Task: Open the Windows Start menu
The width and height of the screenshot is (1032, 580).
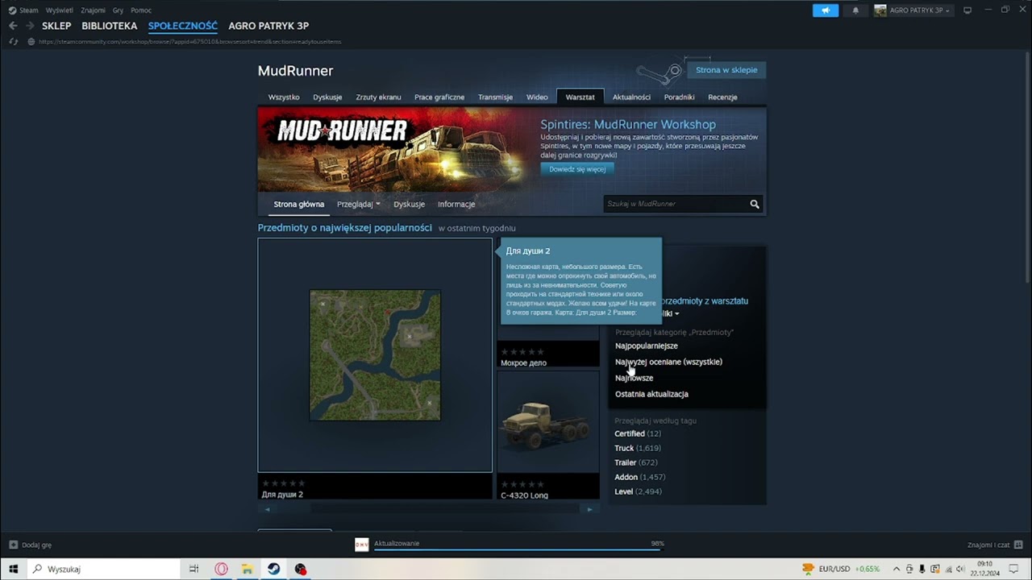Action: point(14,569)
